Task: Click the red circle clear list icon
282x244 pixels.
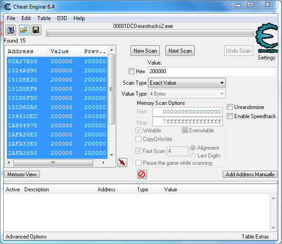Action: pyautogui.click(x=142, y=174)
